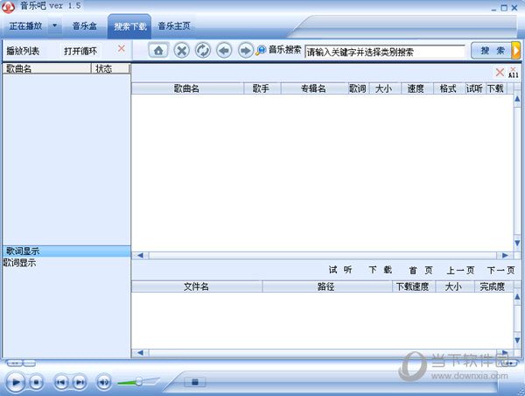Click the Stop loading X icon

181,51
